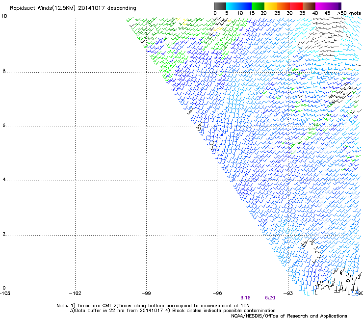Screen dimensions: 363x319
Task: Select the '6' latitude axis label
Action: [x=4, y=125]
